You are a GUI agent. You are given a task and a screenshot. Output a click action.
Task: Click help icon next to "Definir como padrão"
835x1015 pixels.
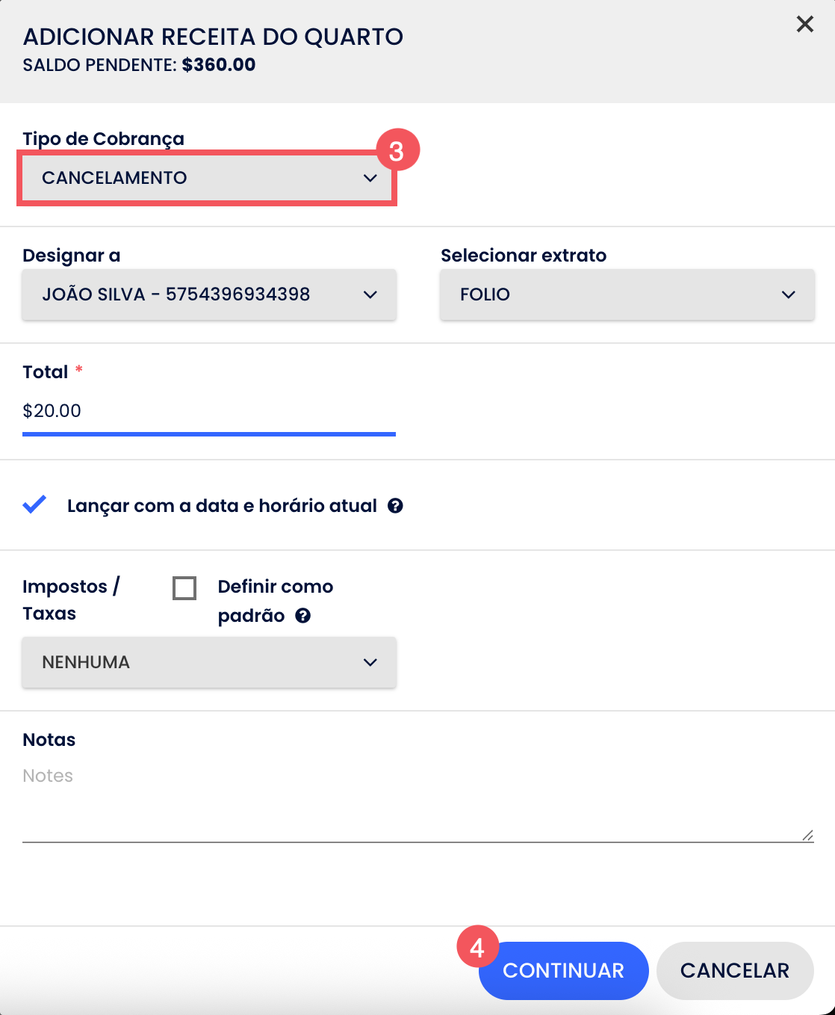(x=302, y=616)
